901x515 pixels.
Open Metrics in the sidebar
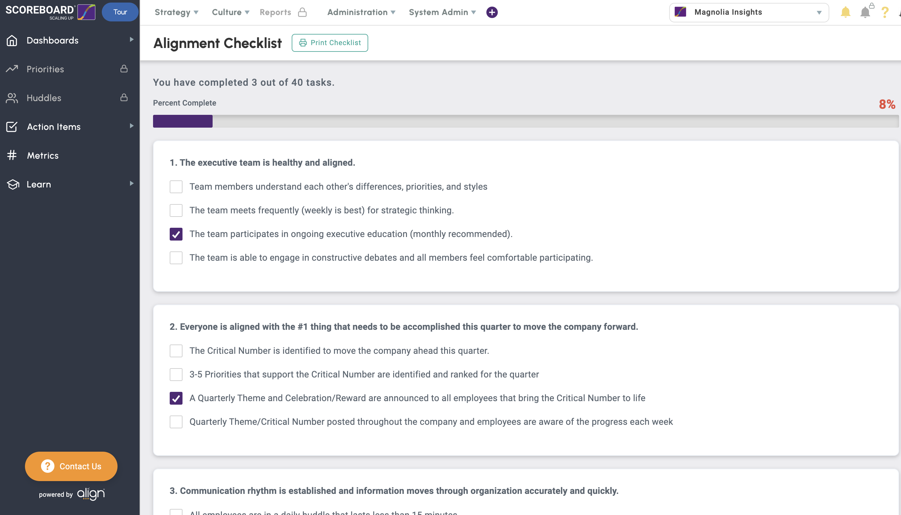coord(70,156)
